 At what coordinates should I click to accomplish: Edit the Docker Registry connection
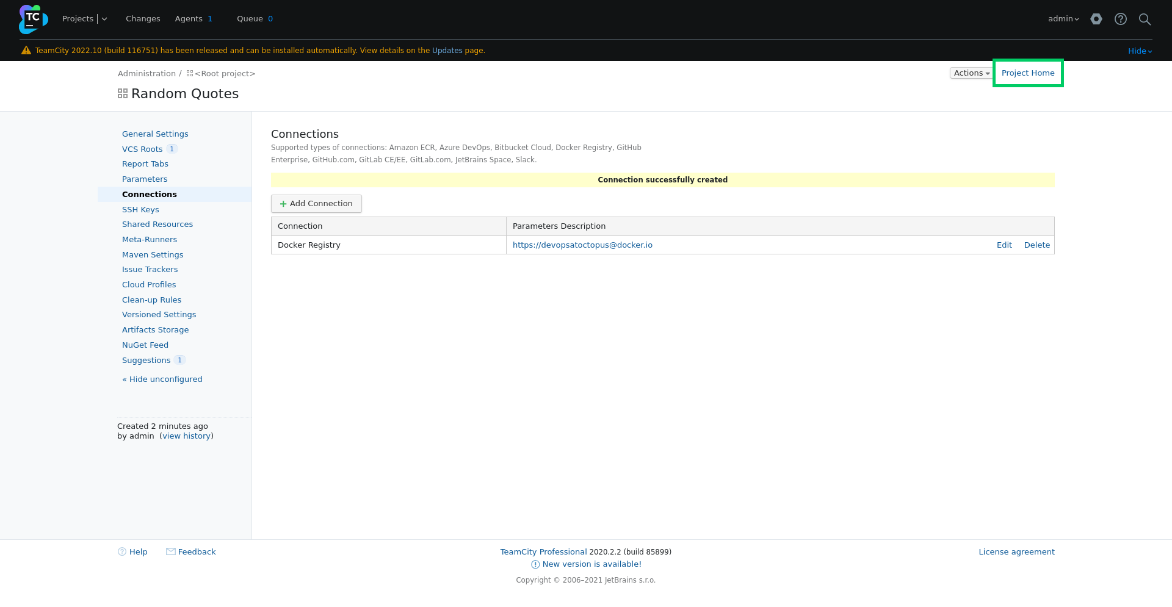point(1004,245)
